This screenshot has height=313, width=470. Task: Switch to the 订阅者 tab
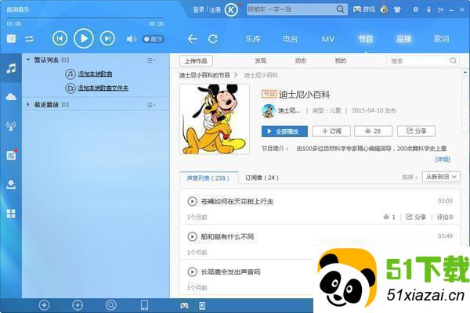click(262, 178)
